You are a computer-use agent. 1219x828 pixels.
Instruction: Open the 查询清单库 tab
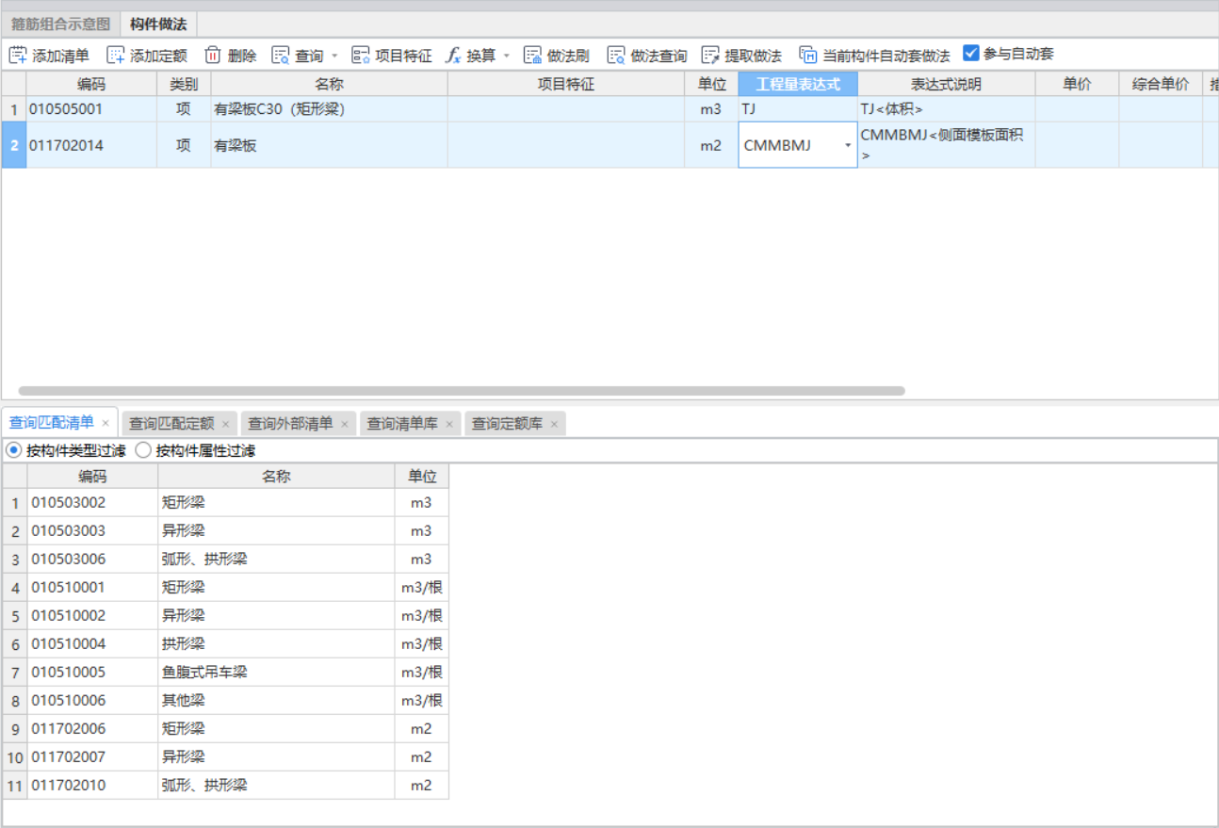tap(402, 424)
